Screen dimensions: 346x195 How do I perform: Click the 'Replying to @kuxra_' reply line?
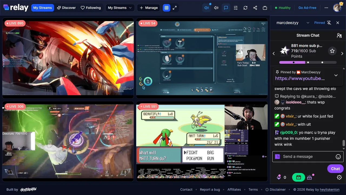pos(305,96)
